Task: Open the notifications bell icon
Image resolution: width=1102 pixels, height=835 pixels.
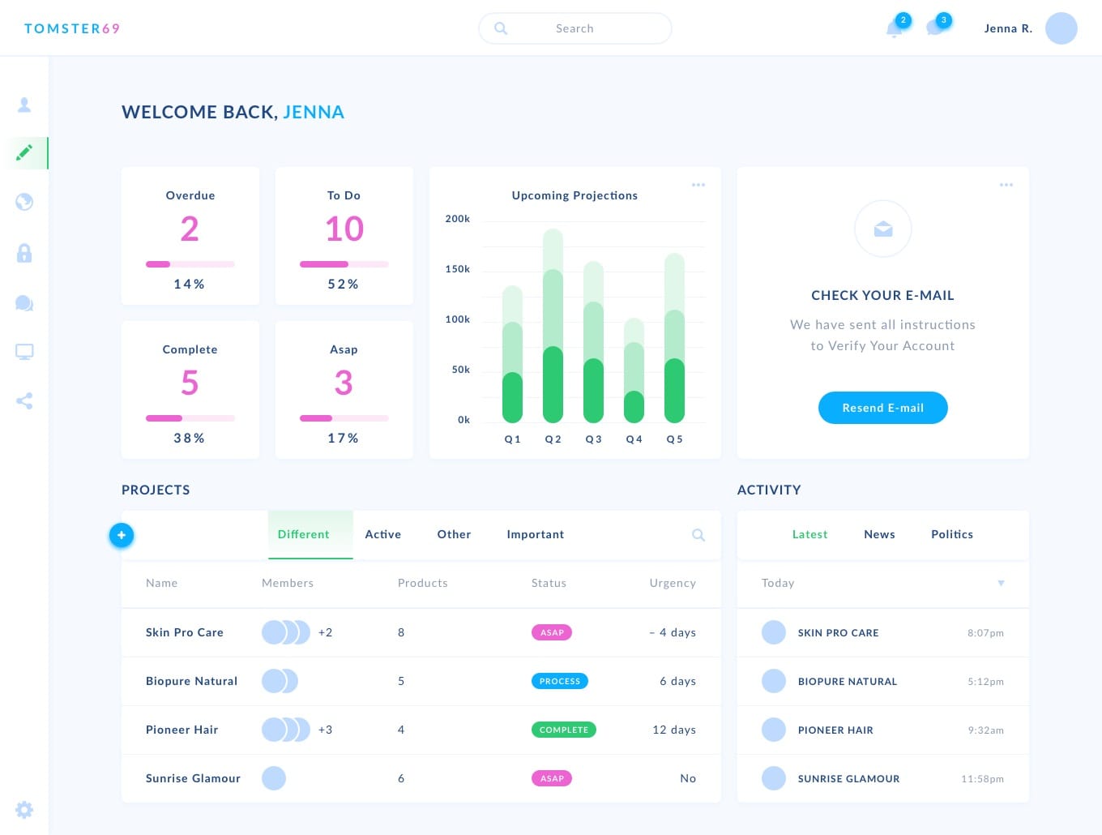Action: (x=895, y=29)
